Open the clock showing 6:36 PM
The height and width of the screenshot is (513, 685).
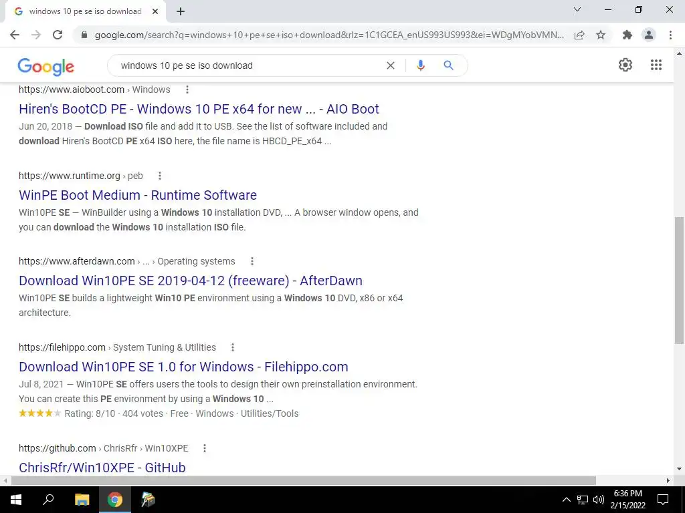coord(627,500)
